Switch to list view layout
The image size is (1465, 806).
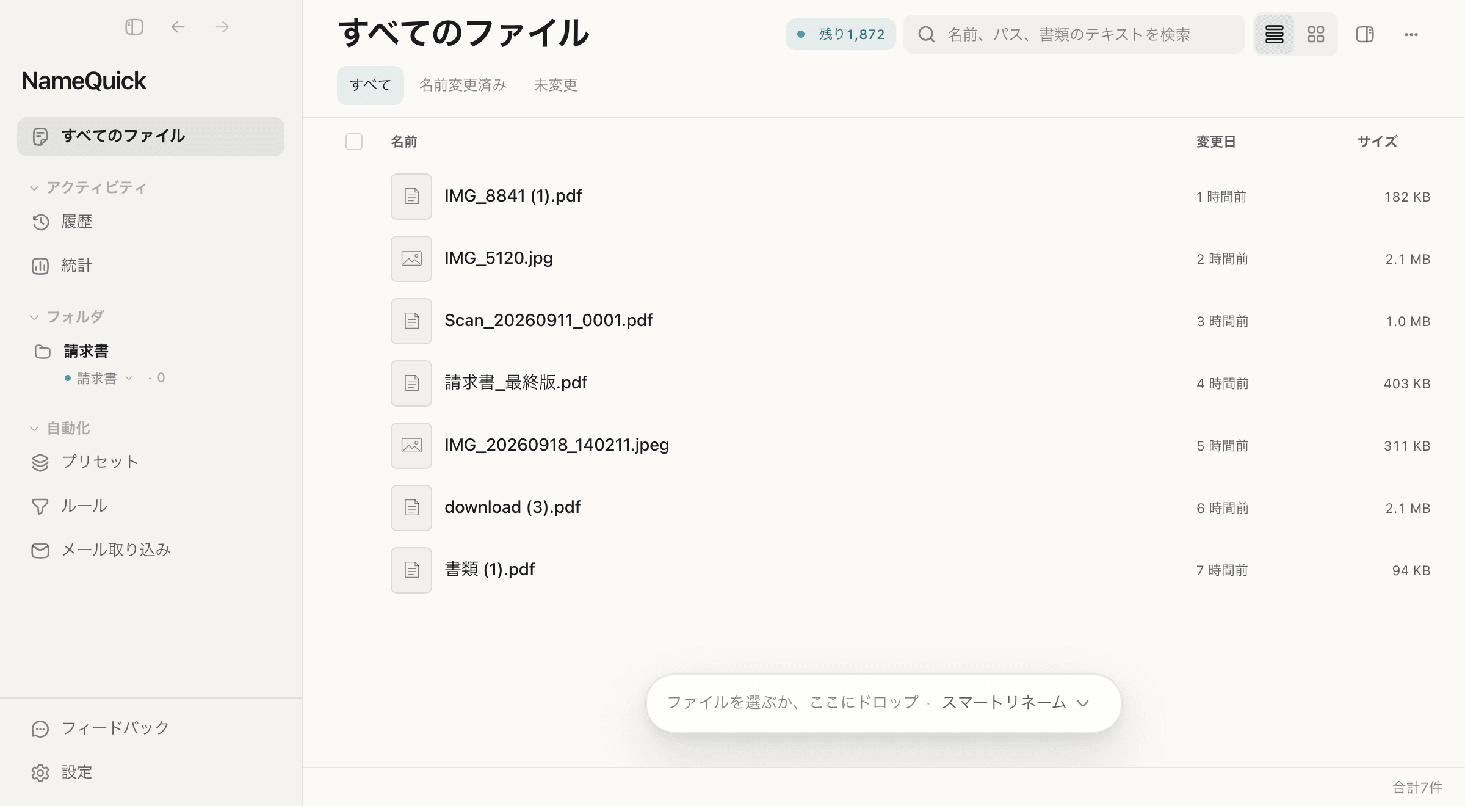click(1274, 34)
